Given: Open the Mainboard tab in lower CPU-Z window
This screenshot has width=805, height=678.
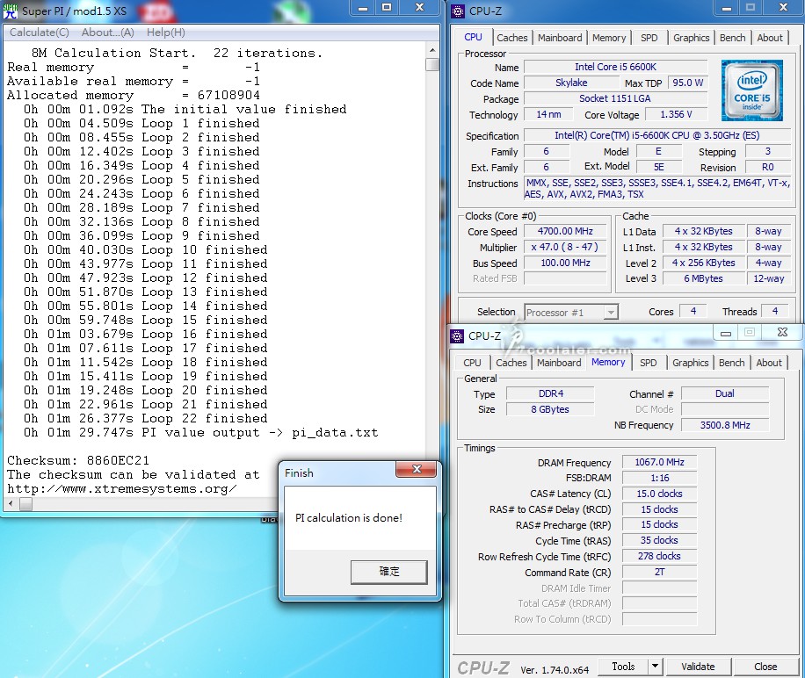Looking at the screenshot, I should tap(559, 363).
